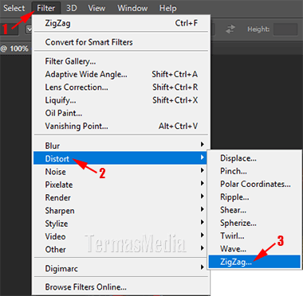
Task: Expand the Video submenu
Action: pos(120,236)
